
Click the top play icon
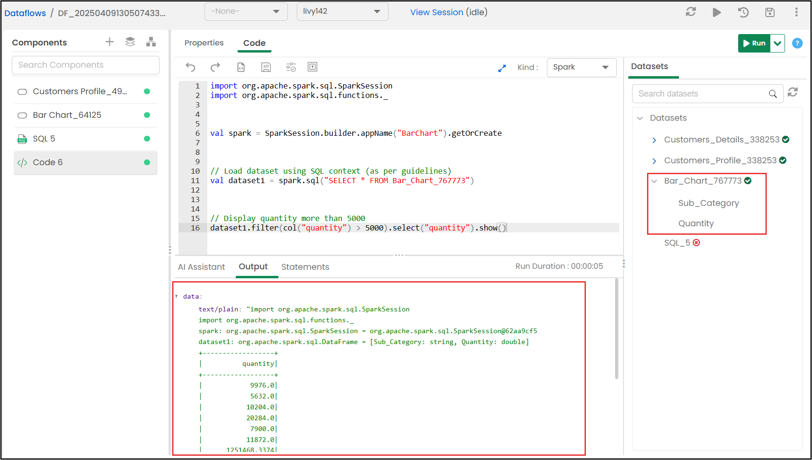click(717, 12)
